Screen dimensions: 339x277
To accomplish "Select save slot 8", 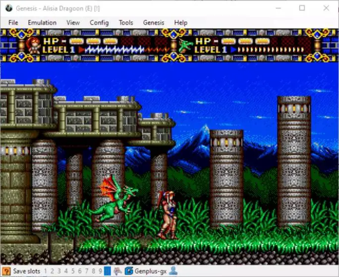I will [94, 271].
